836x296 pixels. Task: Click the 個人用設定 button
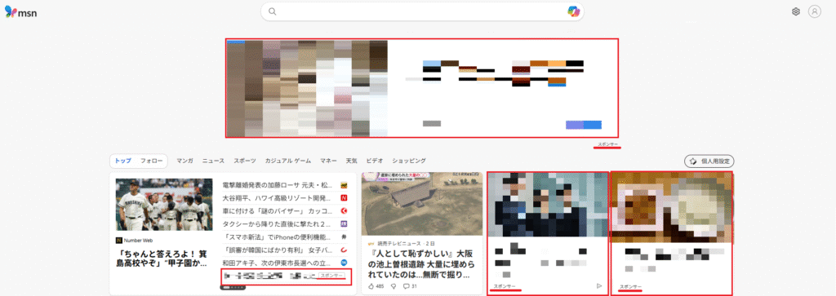709,161
